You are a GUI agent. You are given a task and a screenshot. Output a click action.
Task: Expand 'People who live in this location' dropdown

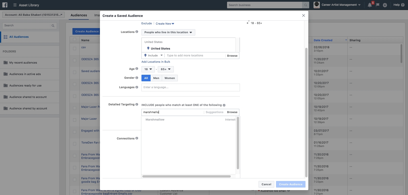click(168, 32)
